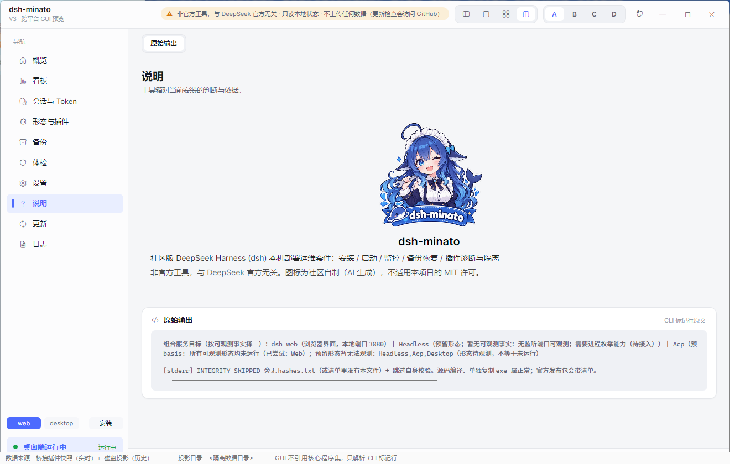Click the horizontal scrollbar in raw output
The height and width of the screenshot is (464, 730).
(304, 380)
